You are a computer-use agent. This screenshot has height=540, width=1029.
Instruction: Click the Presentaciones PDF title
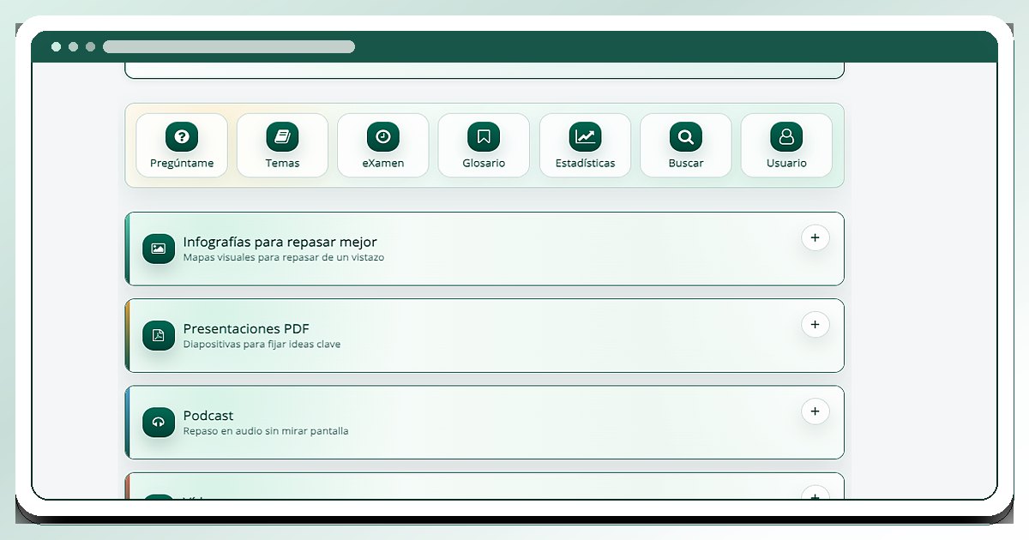point(246,329)
